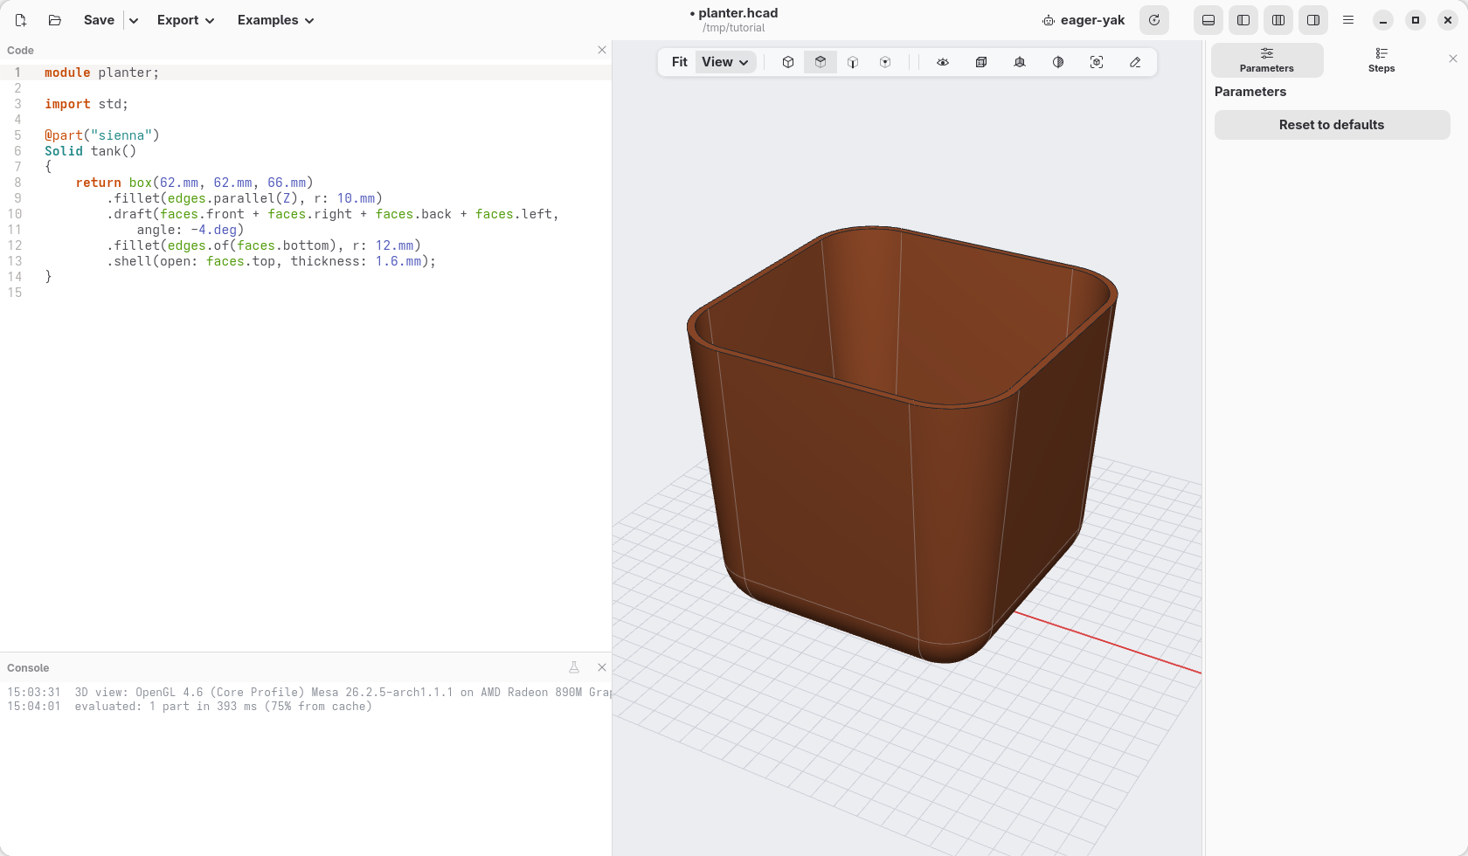1468x856 pixels.
Task: Switch to the Steps tab
Action: click(1381, 60)
